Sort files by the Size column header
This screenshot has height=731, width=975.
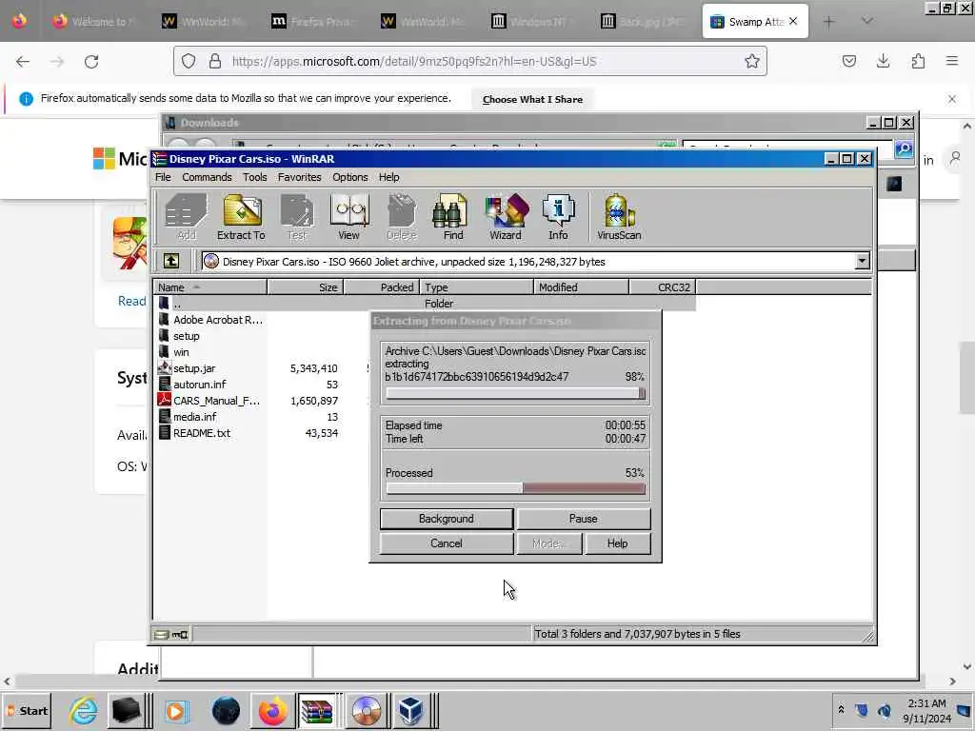[306, 287]
